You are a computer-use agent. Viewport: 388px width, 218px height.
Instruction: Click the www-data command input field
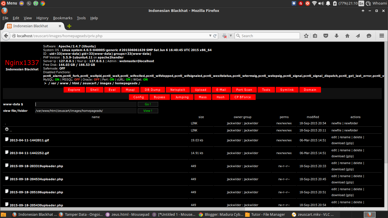coord(86,104)
